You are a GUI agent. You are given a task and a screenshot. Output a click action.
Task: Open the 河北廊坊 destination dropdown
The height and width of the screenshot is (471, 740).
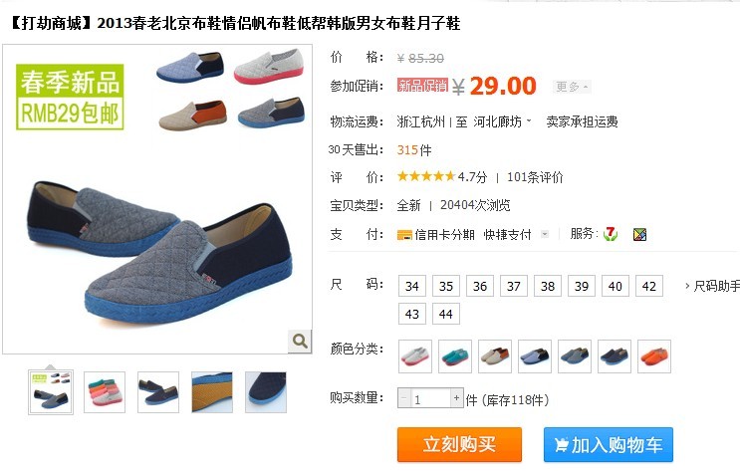(x=502, y=121)
